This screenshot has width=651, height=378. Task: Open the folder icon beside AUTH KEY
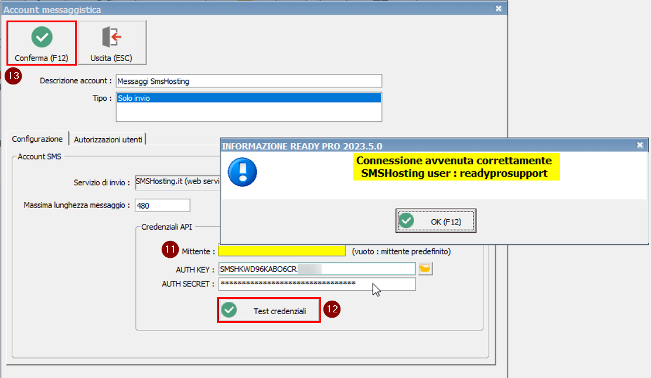[x=425, y=268]
